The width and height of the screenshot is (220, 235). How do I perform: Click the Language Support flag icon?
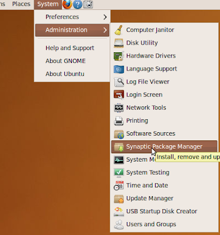coord(119,69)
